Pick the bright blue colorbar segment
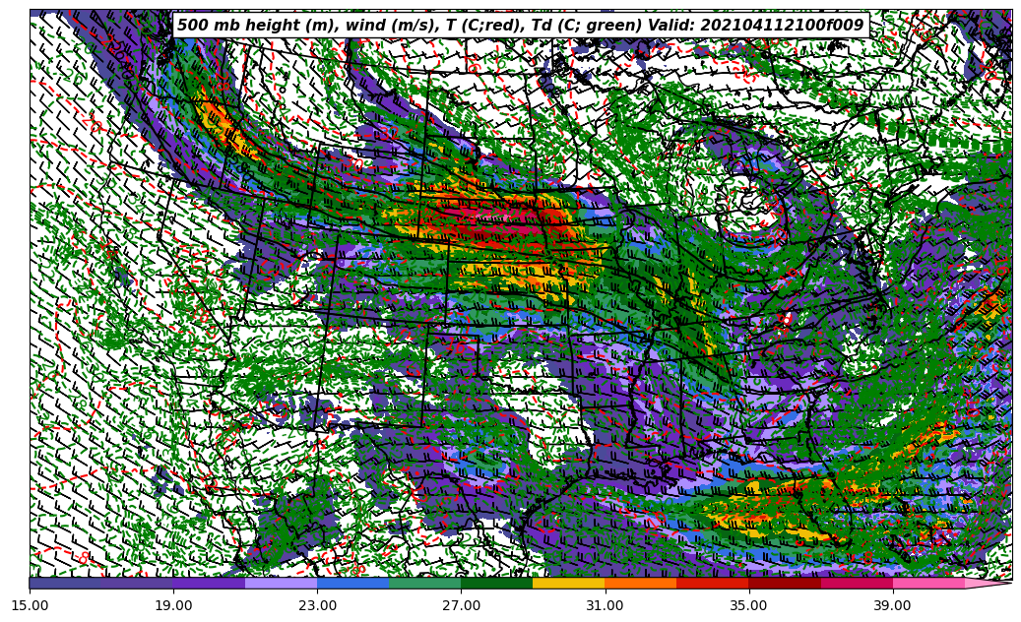The width and height of the screenshot is (1021, 622). tap(352, 583)
